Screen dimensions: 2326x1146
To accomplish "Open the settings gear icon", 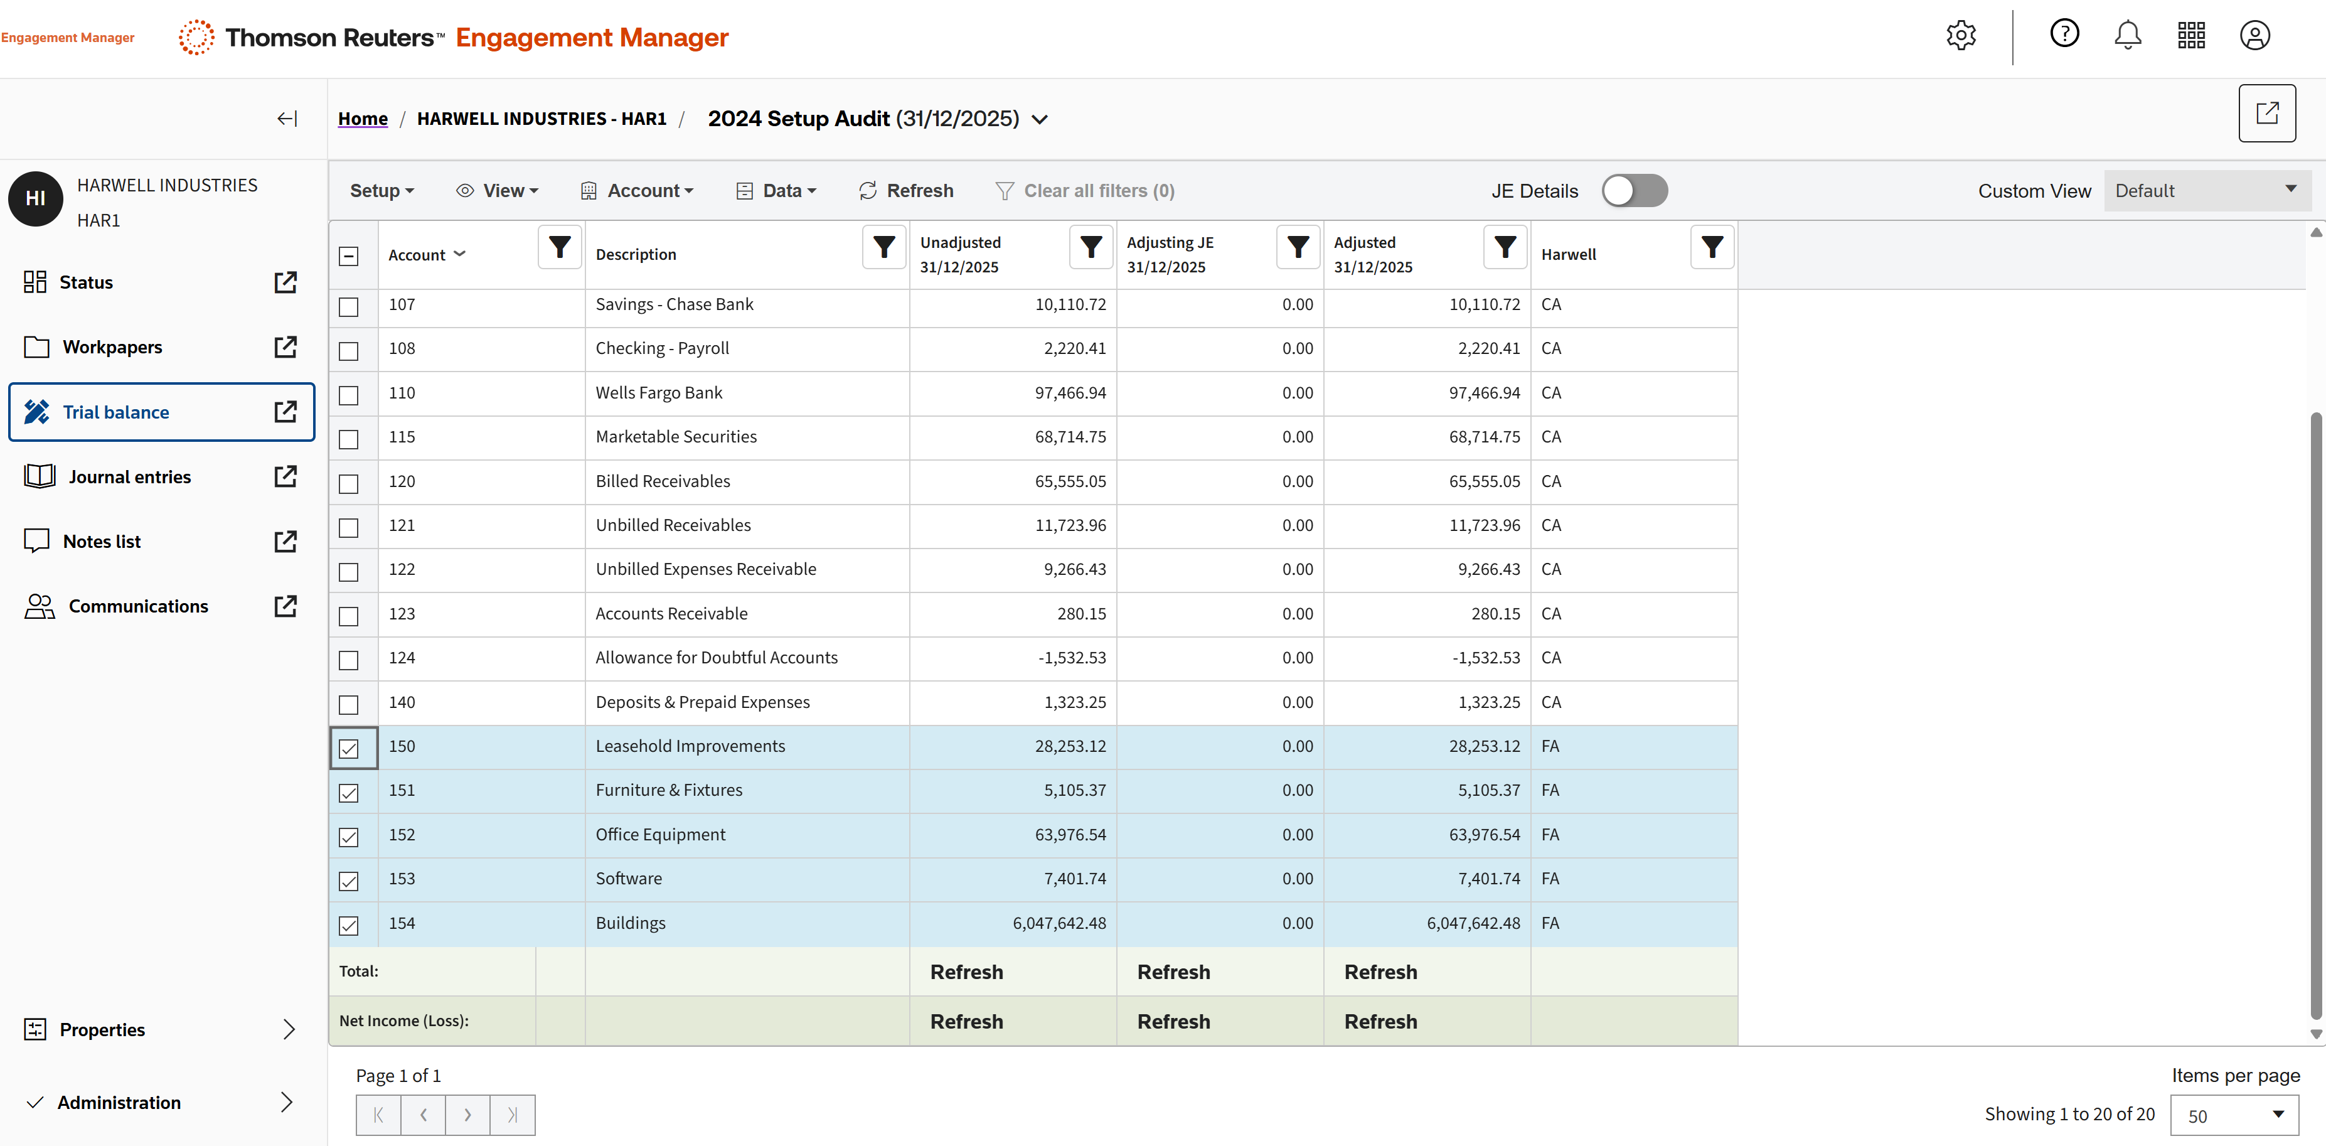I will tap(1960, 36).
